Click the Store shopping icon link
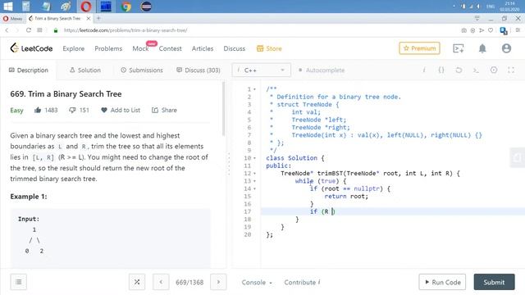Screen dimensions: 525x295 tap(269, 48)
